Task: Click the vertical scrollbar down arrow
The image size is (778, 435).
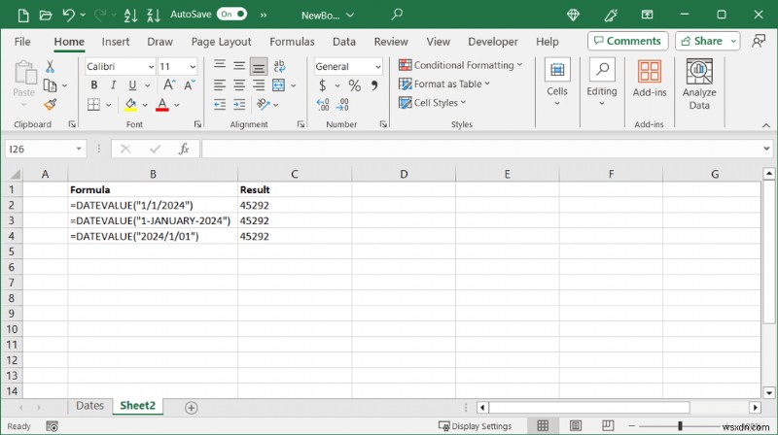Action: (768, 393)
